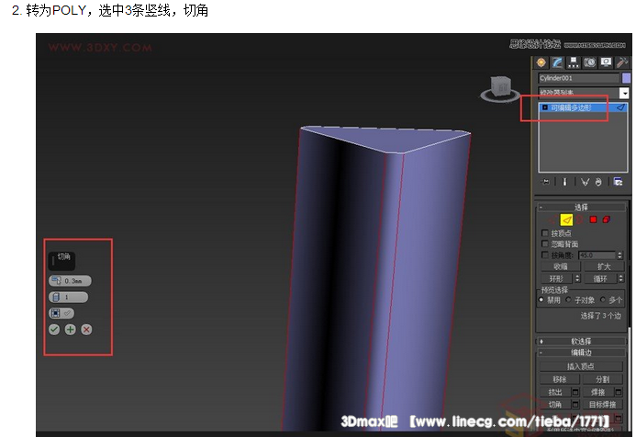Image resolution: width=636 pixels, height=437 pixels.
Task: Select the yellow Edge sub-object level icon
Action: point(566,219)
